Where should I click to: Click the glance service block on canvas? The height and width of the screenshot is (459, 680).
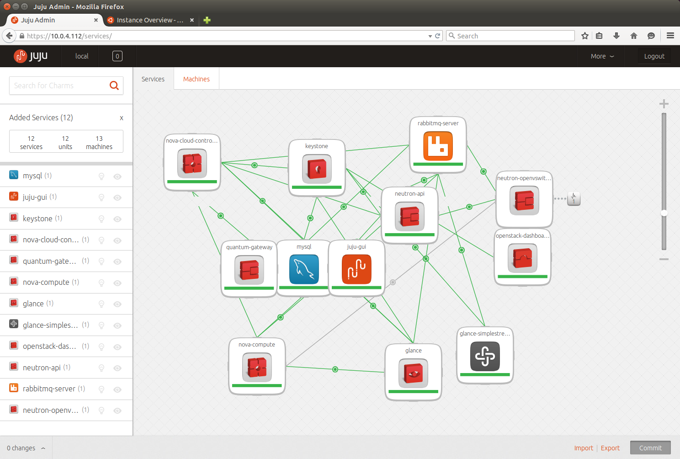click(413, 372)
